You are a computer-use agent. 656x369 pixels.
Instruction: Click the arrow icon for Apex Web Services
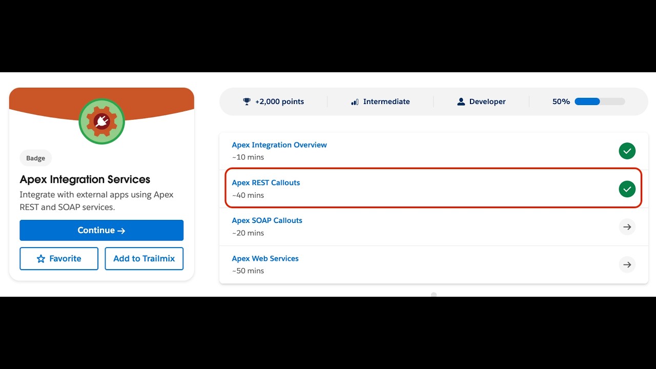click(627, 265)
